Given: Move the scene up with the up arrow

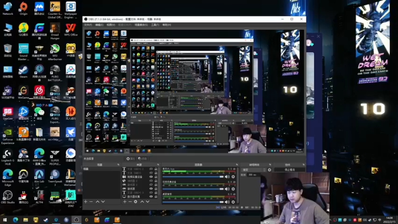Looking at the screenshot, I should tap(98, 202).
